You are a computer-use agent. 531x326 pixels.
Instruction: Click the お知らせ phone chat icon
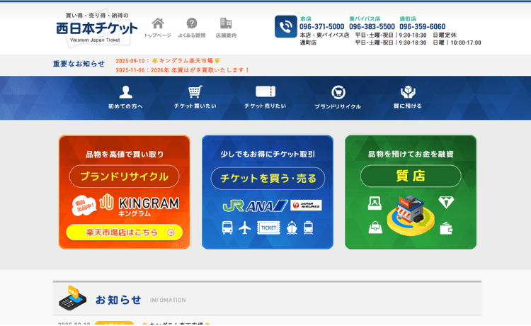(72, 298)
